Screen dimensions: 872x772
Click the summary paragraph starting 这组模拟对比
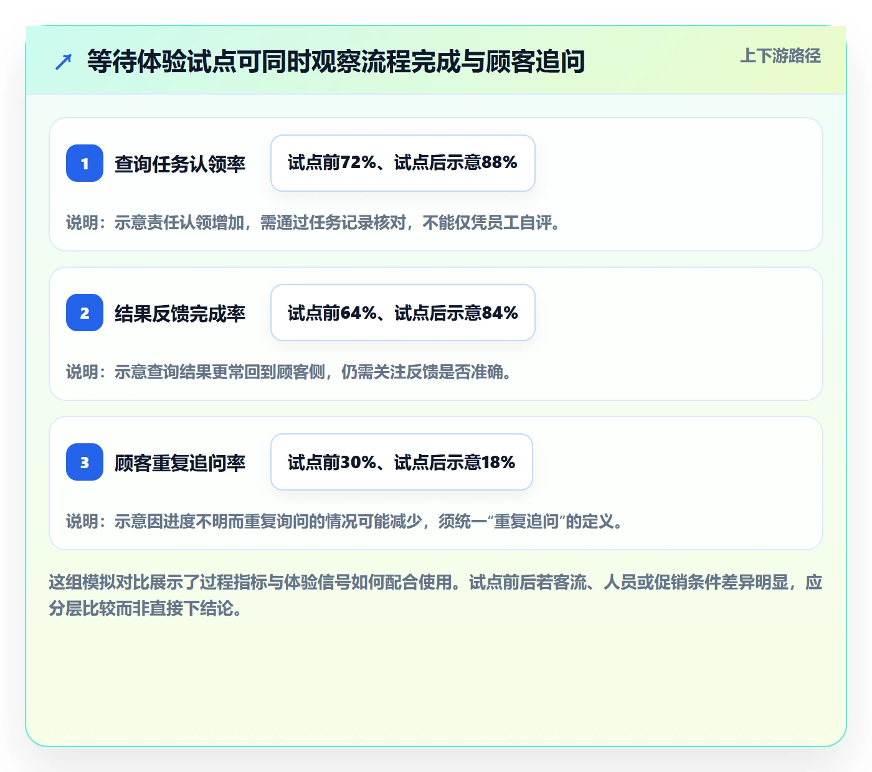coord(436,595)
